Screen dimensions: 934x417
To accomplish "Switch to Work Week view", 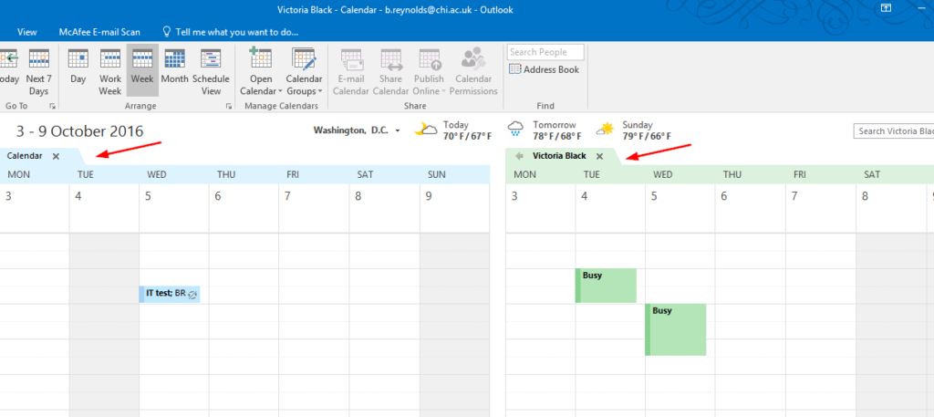I will (110, 71).
